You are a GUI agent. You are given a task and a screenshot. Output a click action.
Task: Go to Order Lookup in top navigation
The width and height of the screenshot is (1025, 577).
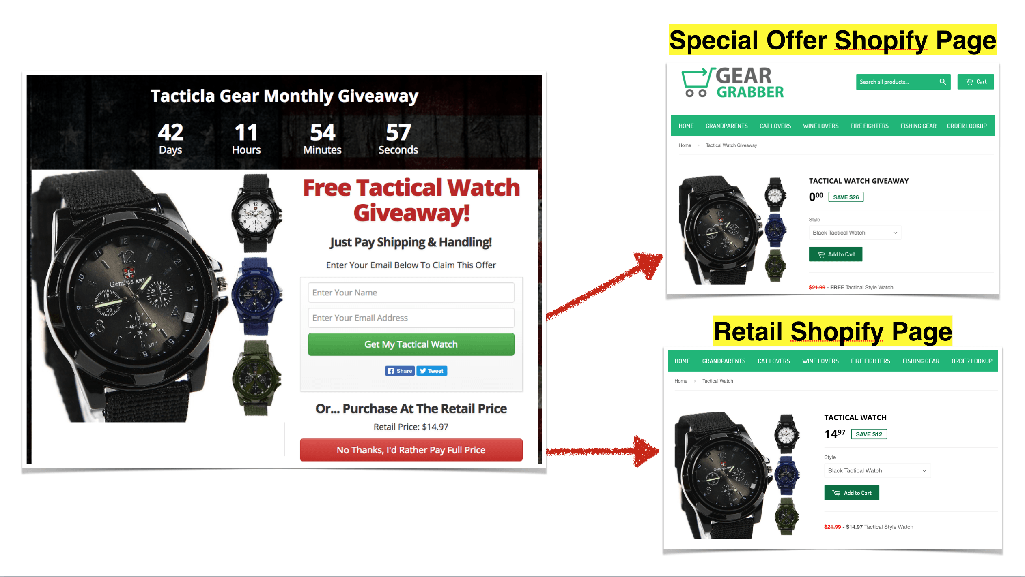967,126
